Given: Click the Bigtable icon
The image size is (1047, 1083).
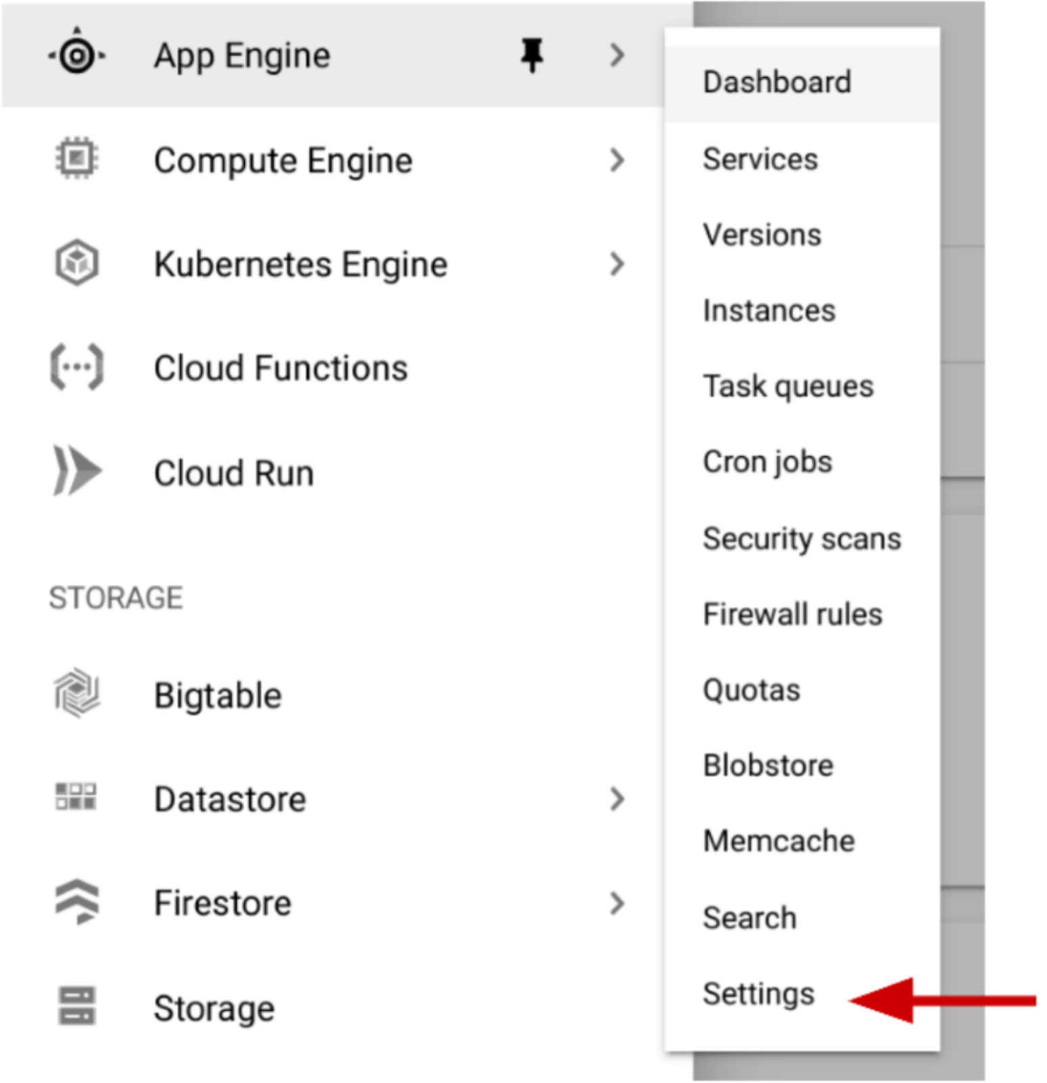Looking at the screenshot, I should [x=76, y=693].
